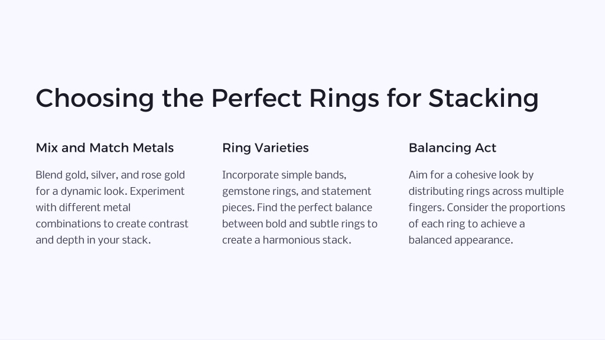Click the word 'Choosing' in the slide title

pyautogui.click(x=95, y=99)
